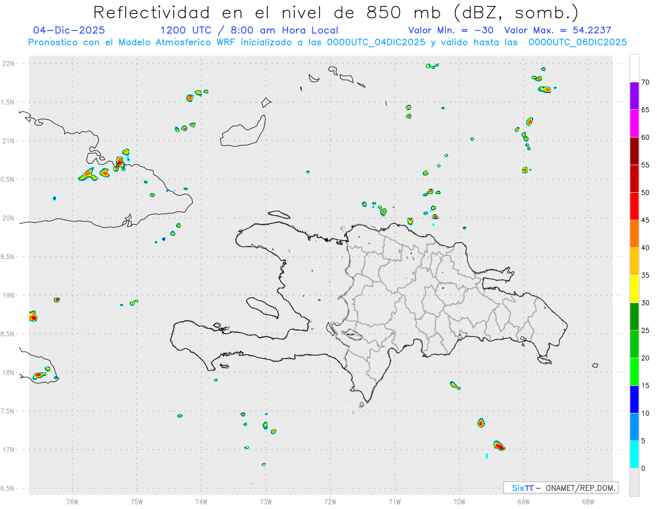
Task: Click the date label '04-Dic-2025'
Action: pos(69,30)
